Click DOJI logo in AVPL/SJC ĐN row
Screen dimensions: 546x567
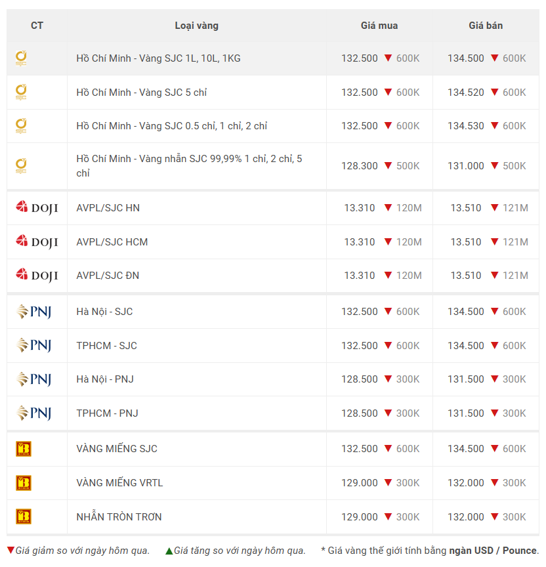coord(37,276)
